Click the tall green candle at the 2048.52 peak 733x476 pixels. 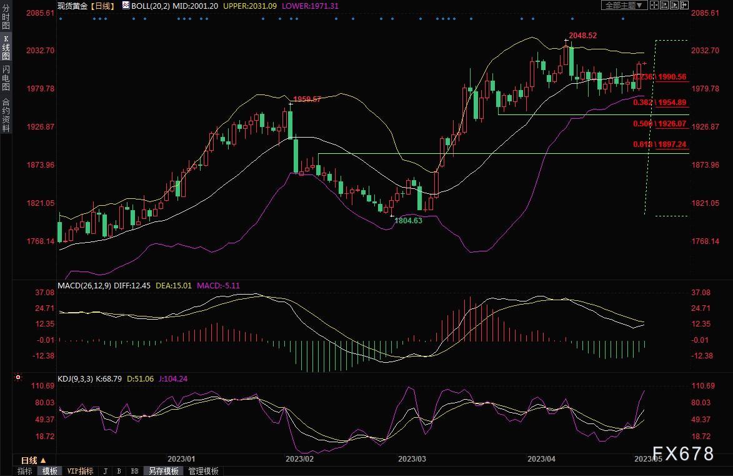572,61
